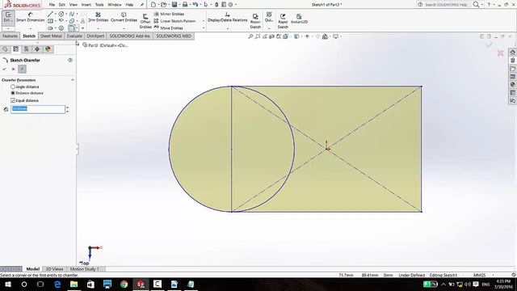Open the Sketch Chamfer/Fillet tool dropdown arrow

click(77, 28)
